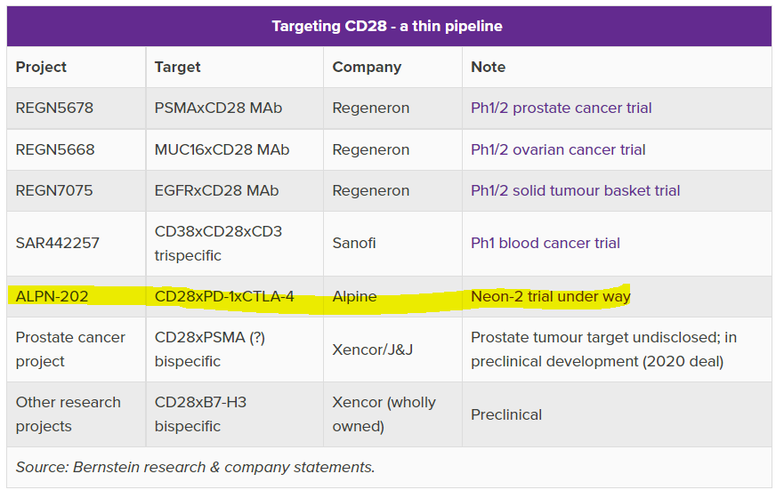Select the REGN5678 project cell
This screenshot has width=784, height=498.
(x=54, y=108)
